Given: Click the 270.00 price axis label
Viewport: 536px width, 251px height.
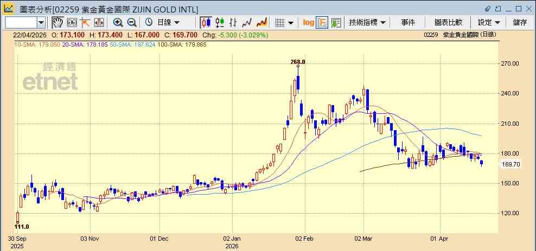Looking at the screenshot, I should pyautogui.click(x=511, y=63).
